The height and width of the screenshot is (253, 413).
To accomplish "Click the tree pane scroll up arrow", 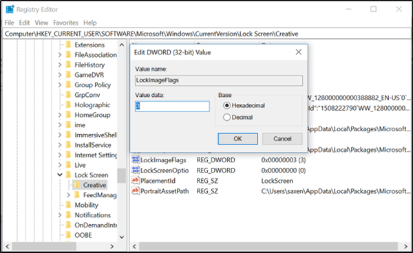I will pyautogui.click(x=122, y=45).
